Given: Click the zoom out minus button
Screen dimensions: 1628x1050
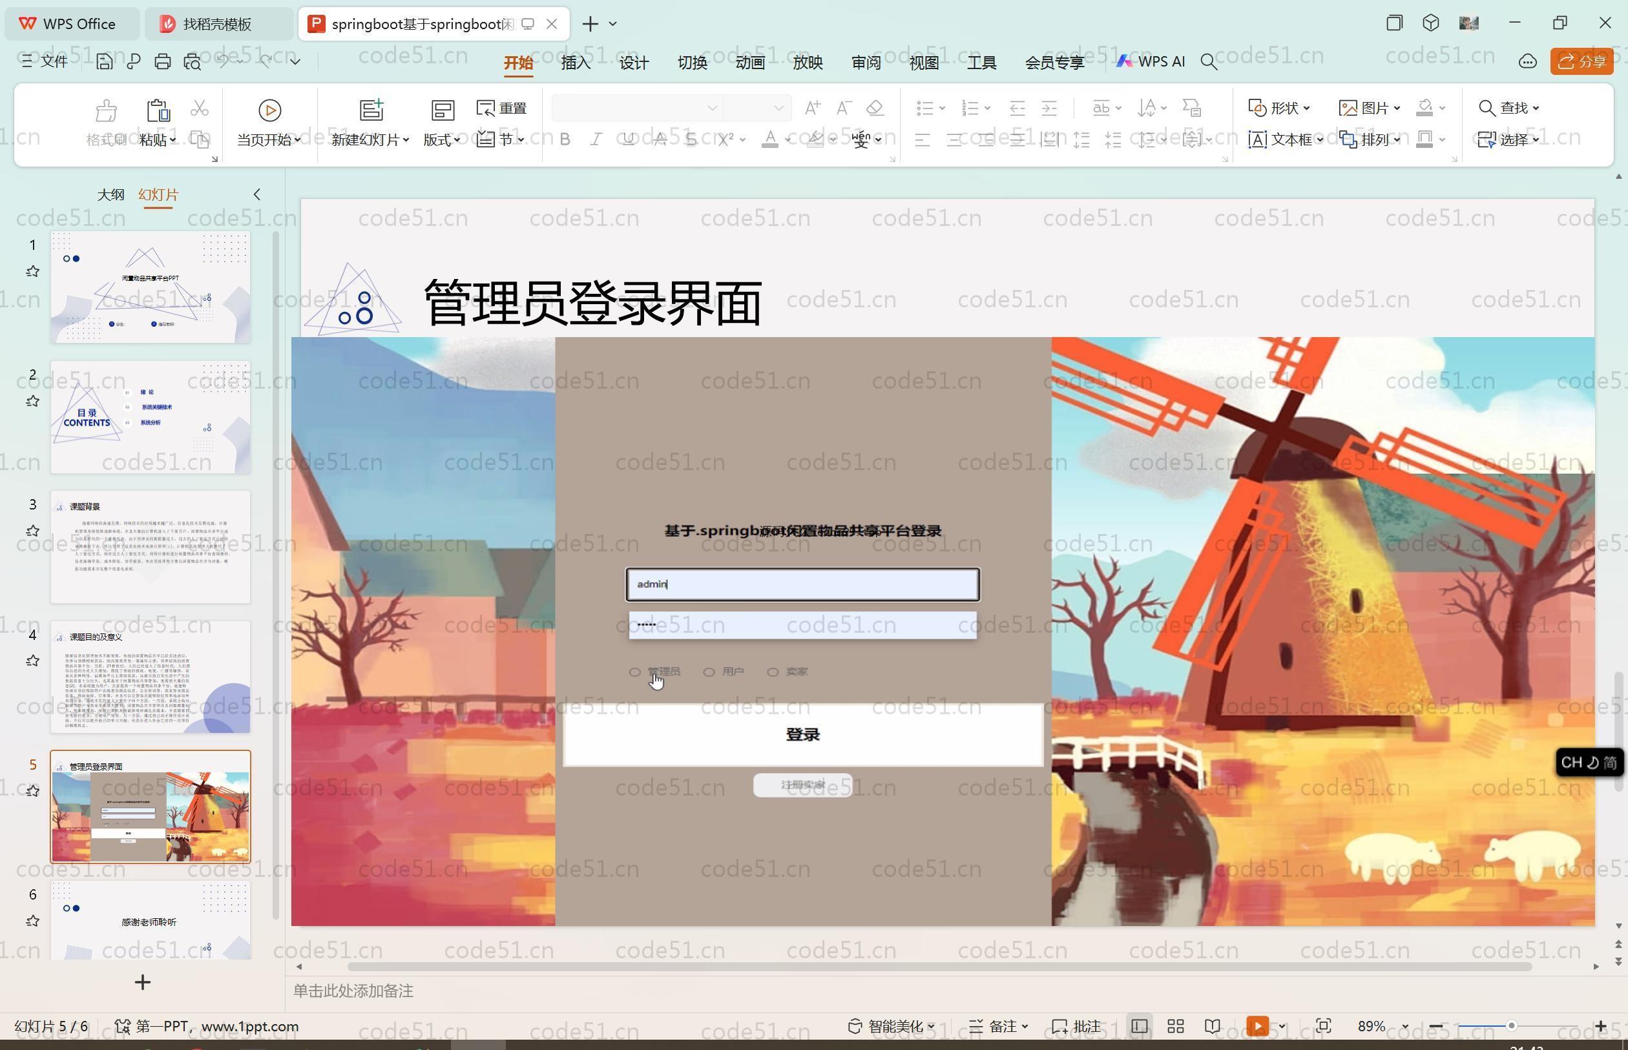Looking at the screenshot, I should 1435,1026.
